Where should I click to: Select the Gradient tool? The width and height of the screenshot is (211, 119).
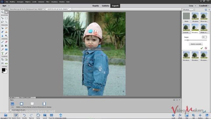pos(6,46)
